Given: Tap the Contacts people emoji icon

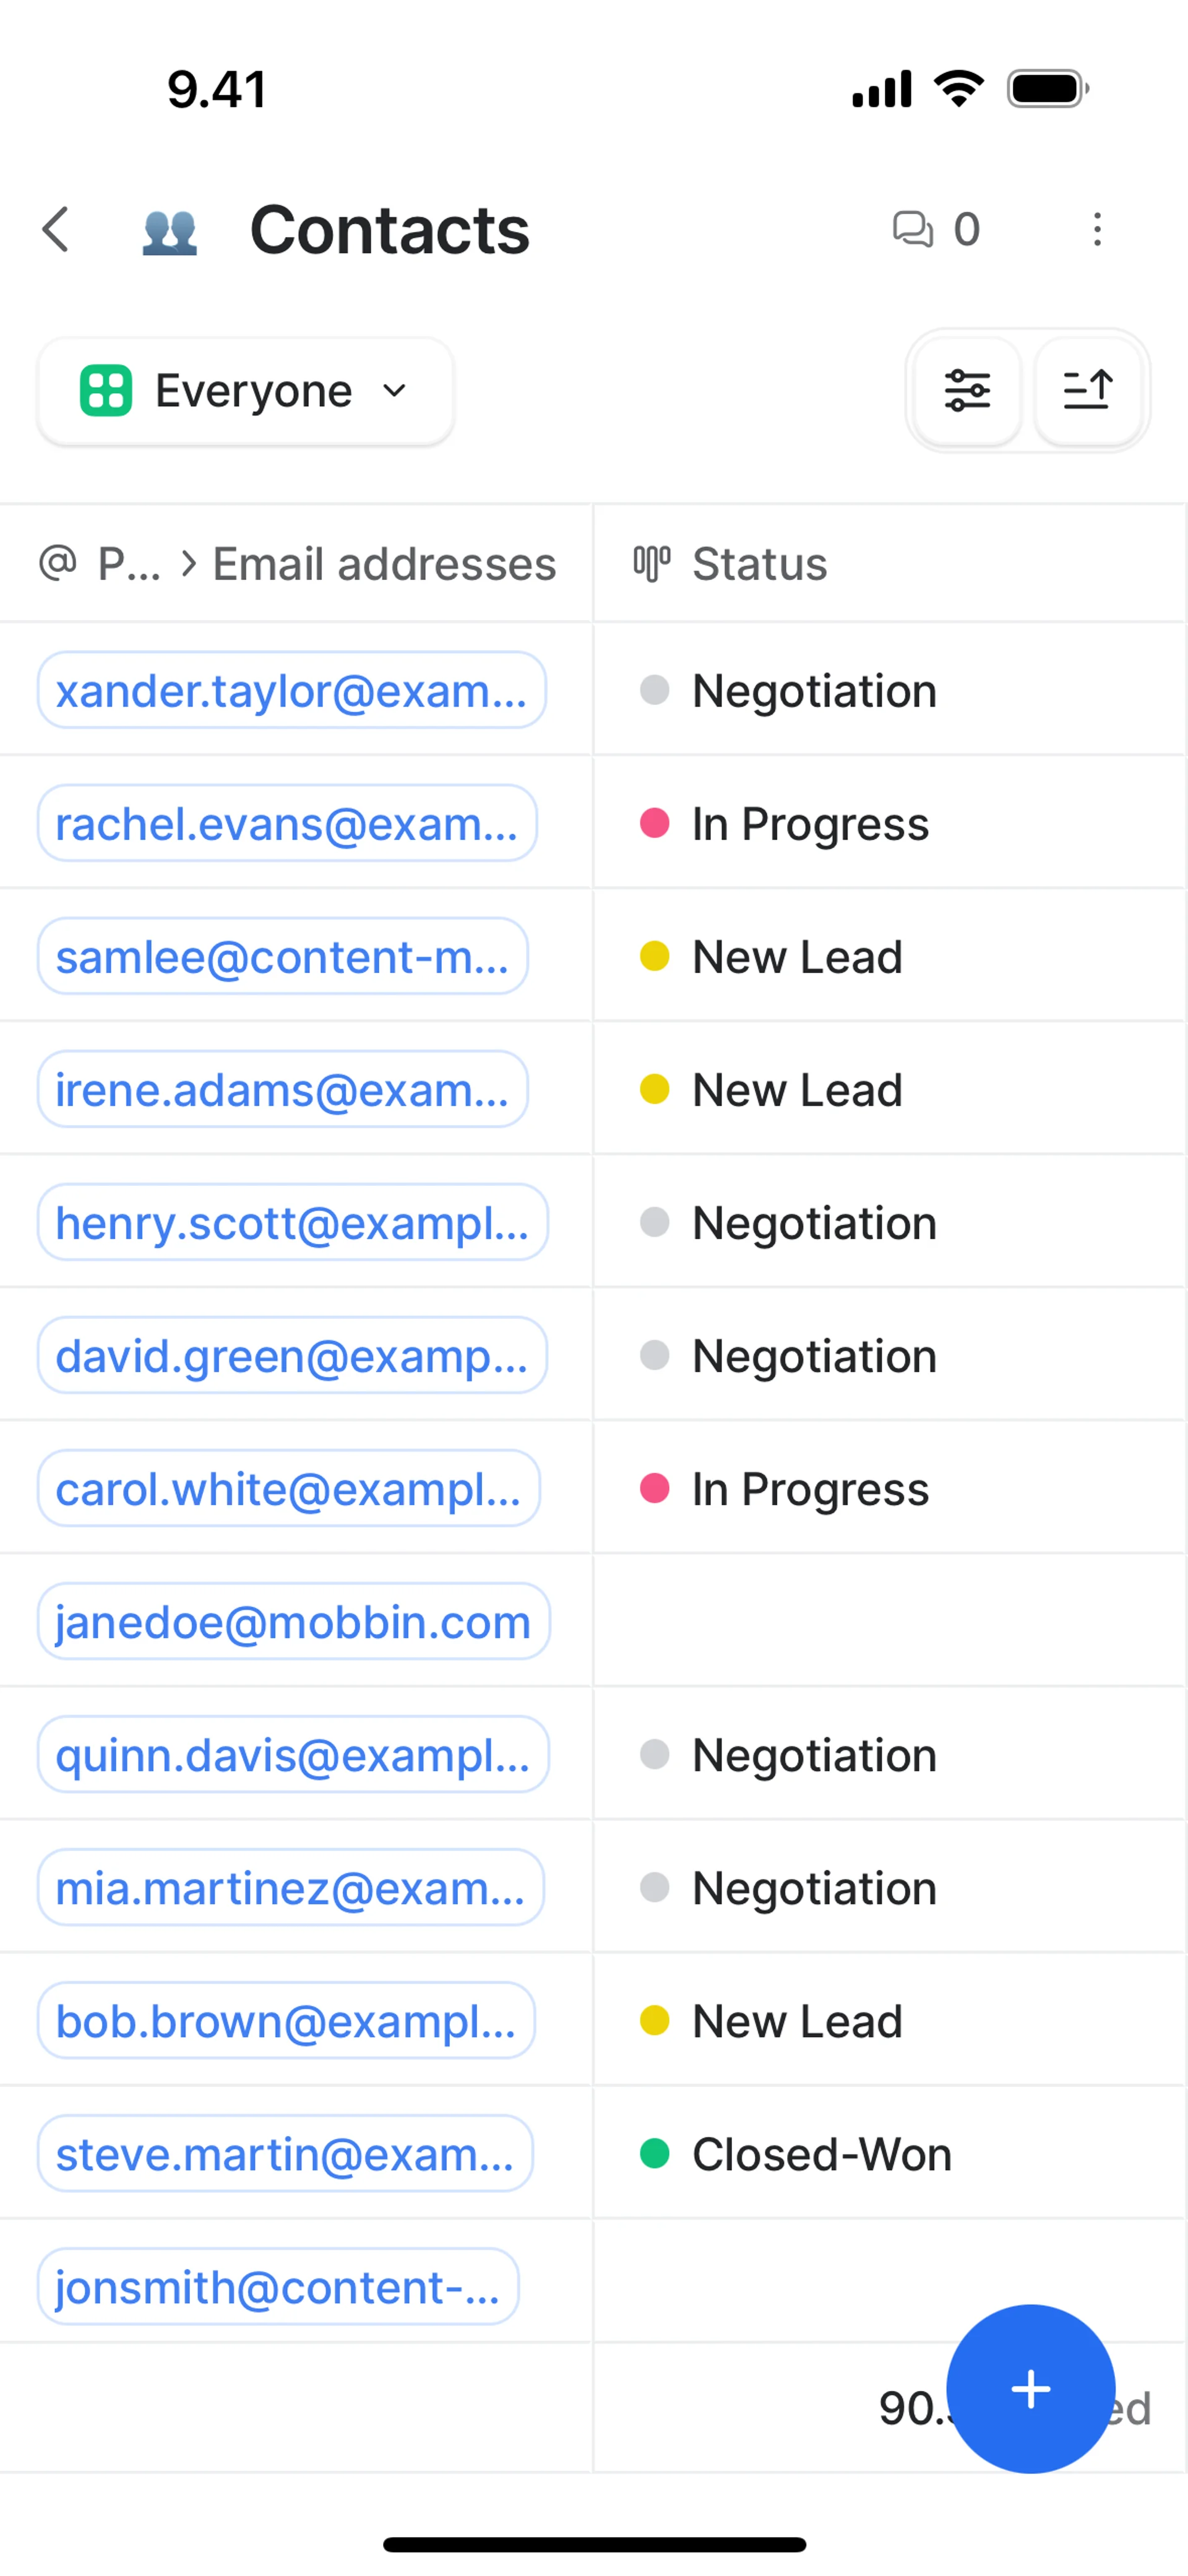Looking at the screenshot, I should (x=169, y=231).
